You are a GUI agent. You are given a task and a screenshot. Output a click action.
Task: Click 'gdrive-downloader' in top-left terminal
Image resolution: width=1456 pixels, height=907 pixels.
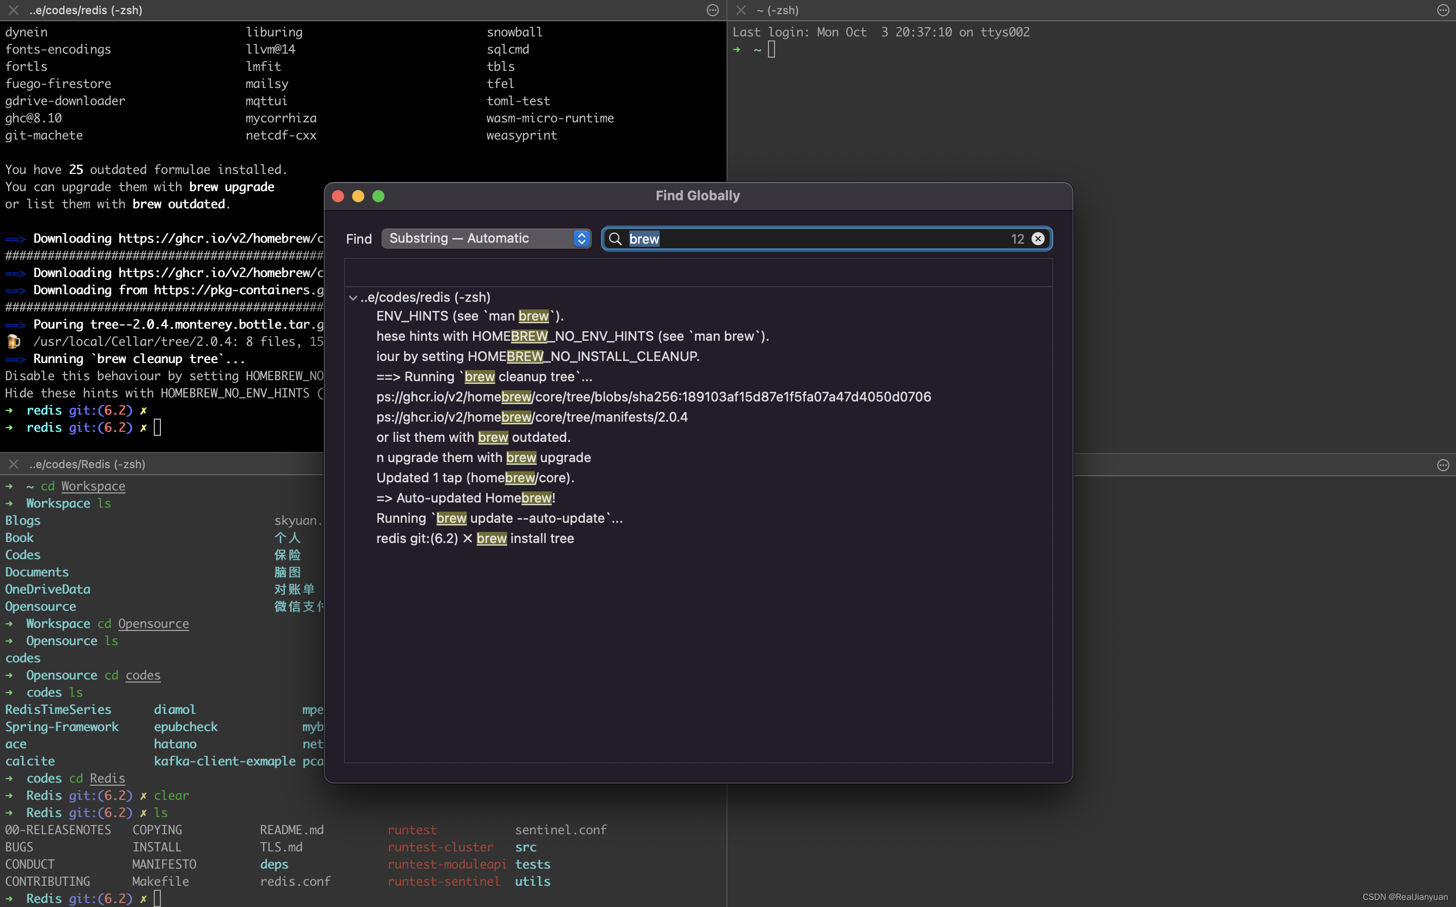[x=65, y=101]
